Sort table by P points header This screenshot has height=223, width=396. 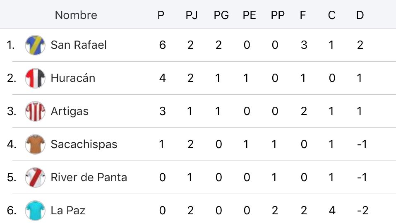(x=161, y=15)
